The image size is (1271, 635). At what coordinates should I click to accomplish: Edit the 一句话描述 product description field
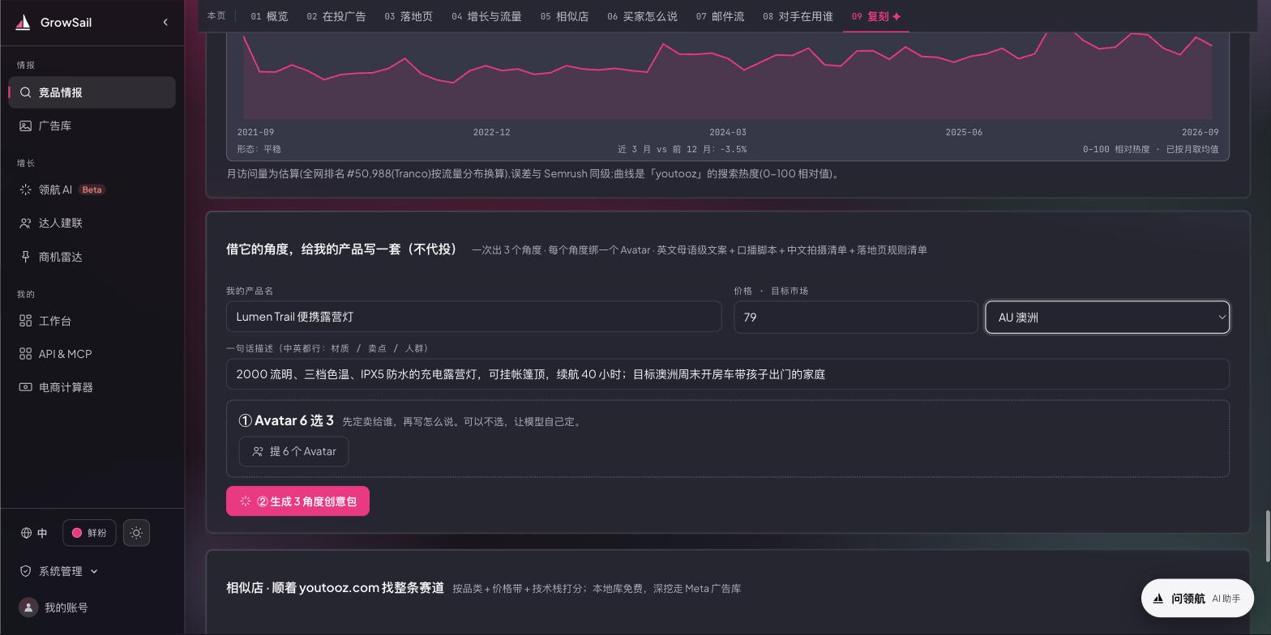(728, 374)
